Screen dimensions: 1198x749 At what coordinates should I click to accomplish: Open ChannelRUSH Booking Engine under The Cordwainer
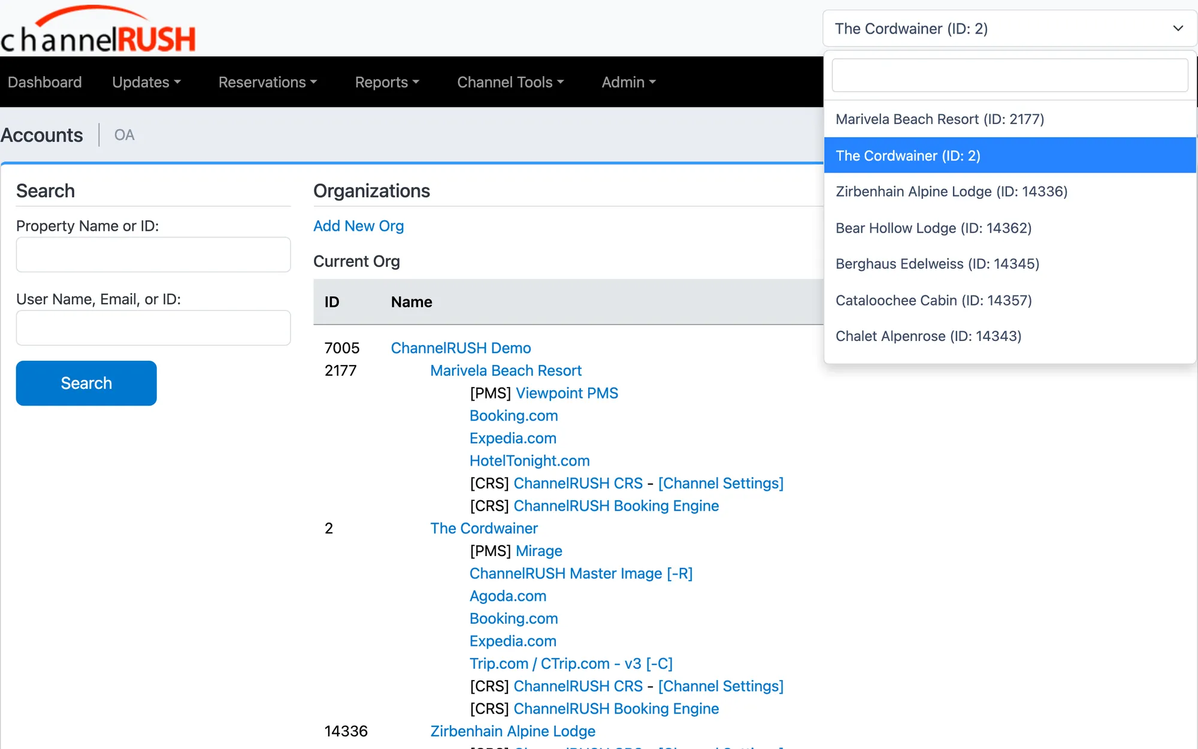tap(616, 709)
